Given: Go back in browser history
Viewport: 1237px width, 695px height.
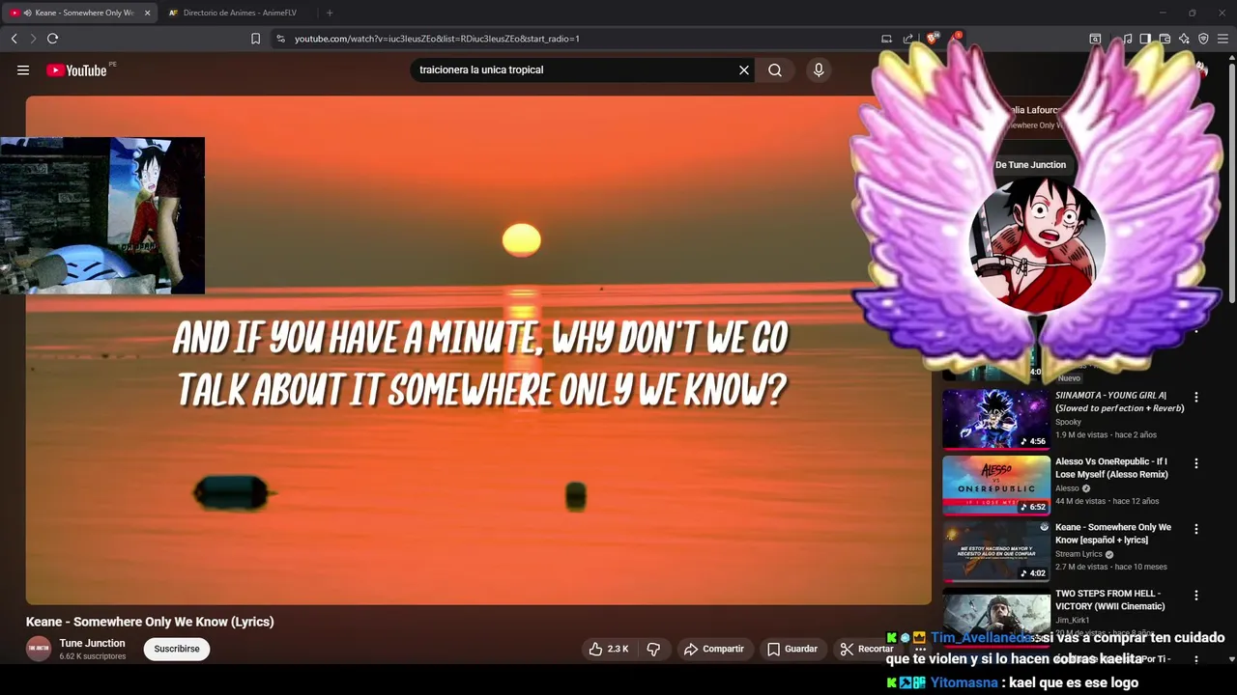Looking at the screenshot, I should click(14, 39).
